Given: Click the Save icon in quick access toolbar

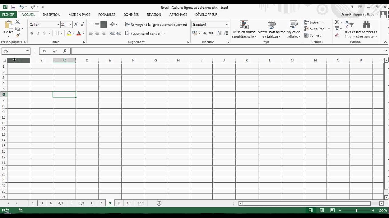Looking at the screenshot, I should [x=13, y=7].
